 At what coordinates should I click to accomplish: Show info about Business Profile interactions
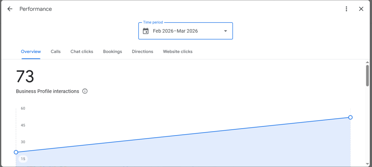pyautogui.click(x=85, y=91)
